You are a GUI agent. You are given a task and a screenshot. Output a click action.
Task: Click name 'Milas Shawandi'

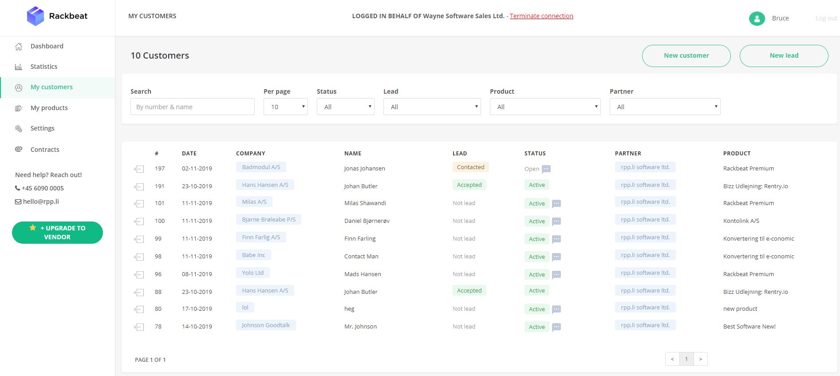pos(365,203)
